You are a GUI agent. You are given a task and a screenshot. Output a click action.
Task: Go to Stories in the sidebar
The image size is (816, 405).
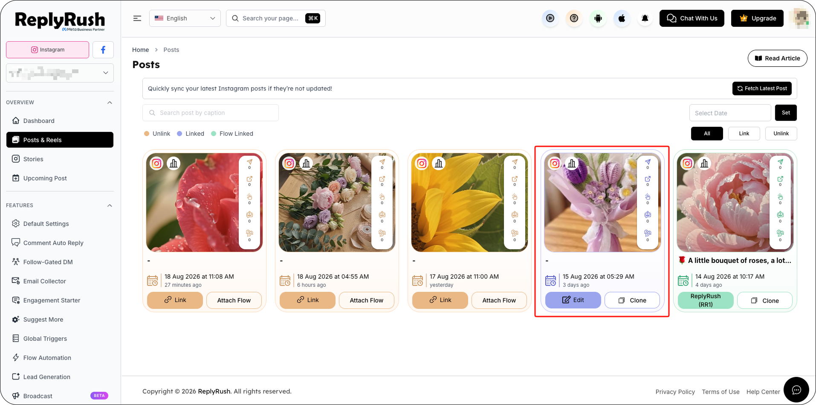click(33, 159)
